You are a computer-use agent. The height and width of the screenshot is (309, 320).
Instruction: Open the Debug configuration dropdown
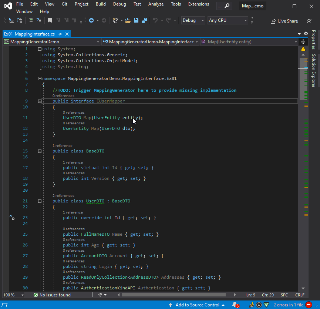click(x=193, y=20)
